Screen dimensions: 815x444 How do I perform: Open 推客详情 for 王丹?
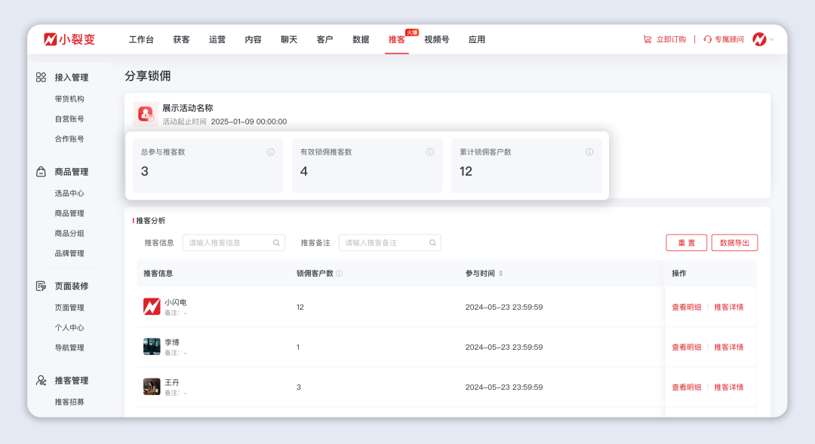point(728,387)
